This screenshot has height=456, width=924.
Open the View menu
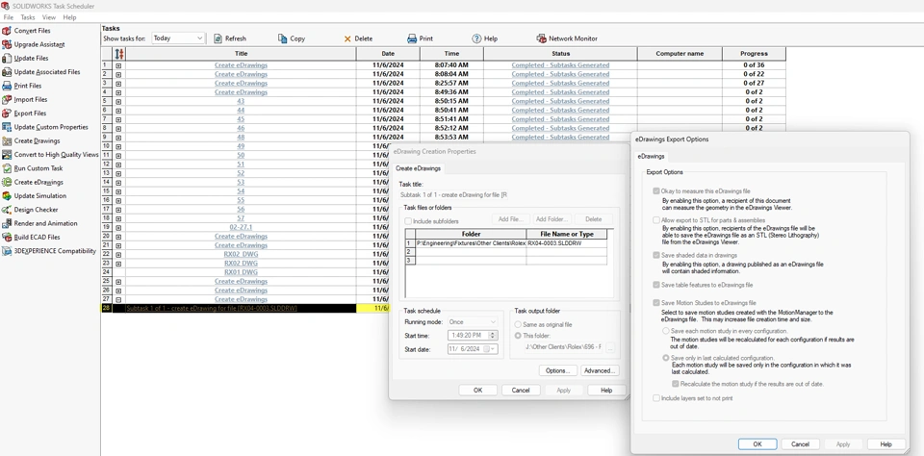click(x=49, y=17)
